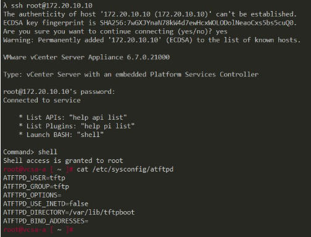
Task: Click the 'help api list' hint
Action: (98, 117)
